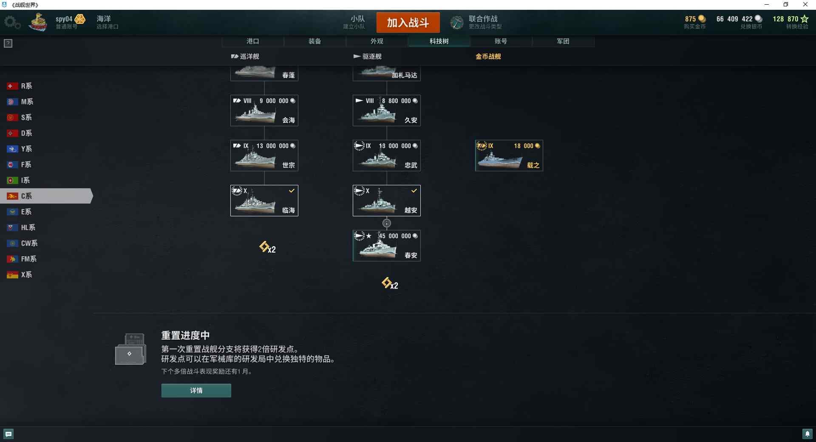Select the 戟之 premium ship card
The width and height of the screenshot is (816, 442).
pyautogui.click(x=509, y=156)
